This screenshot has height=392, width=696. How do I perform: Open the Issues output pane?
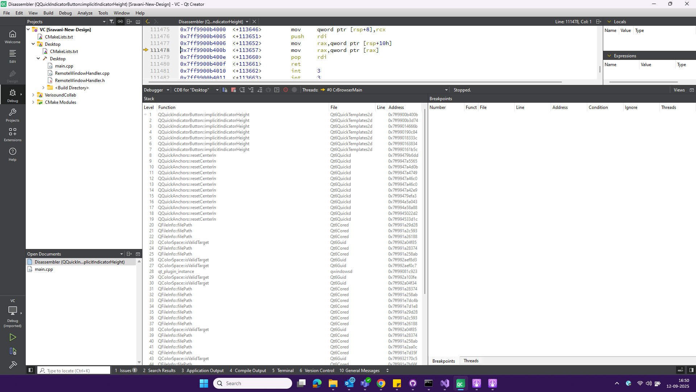(x=125, y=371)
